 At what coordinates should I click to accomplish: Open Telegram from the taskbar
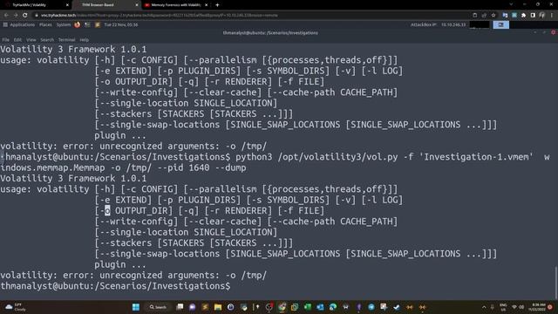click(x=371, y=307)
